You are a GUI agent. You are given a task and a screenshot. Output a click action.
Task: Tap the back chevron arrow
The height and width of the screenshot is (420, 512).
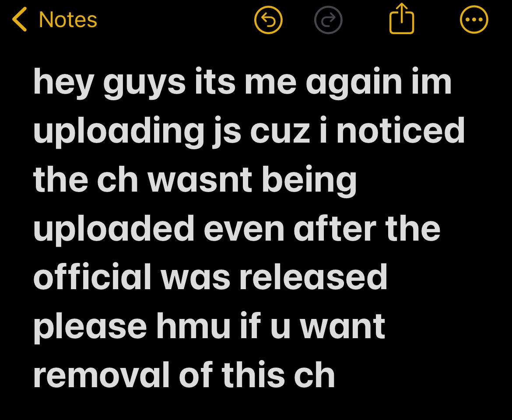coord(19,20)
